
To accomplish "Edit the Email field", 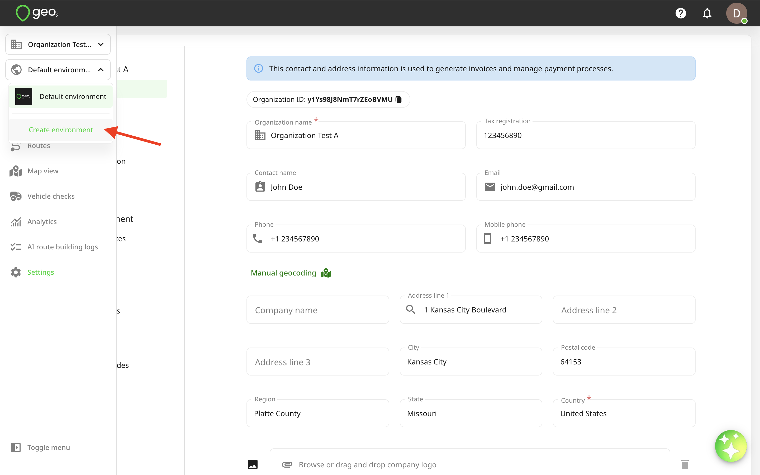I will [x=586, y=187].
